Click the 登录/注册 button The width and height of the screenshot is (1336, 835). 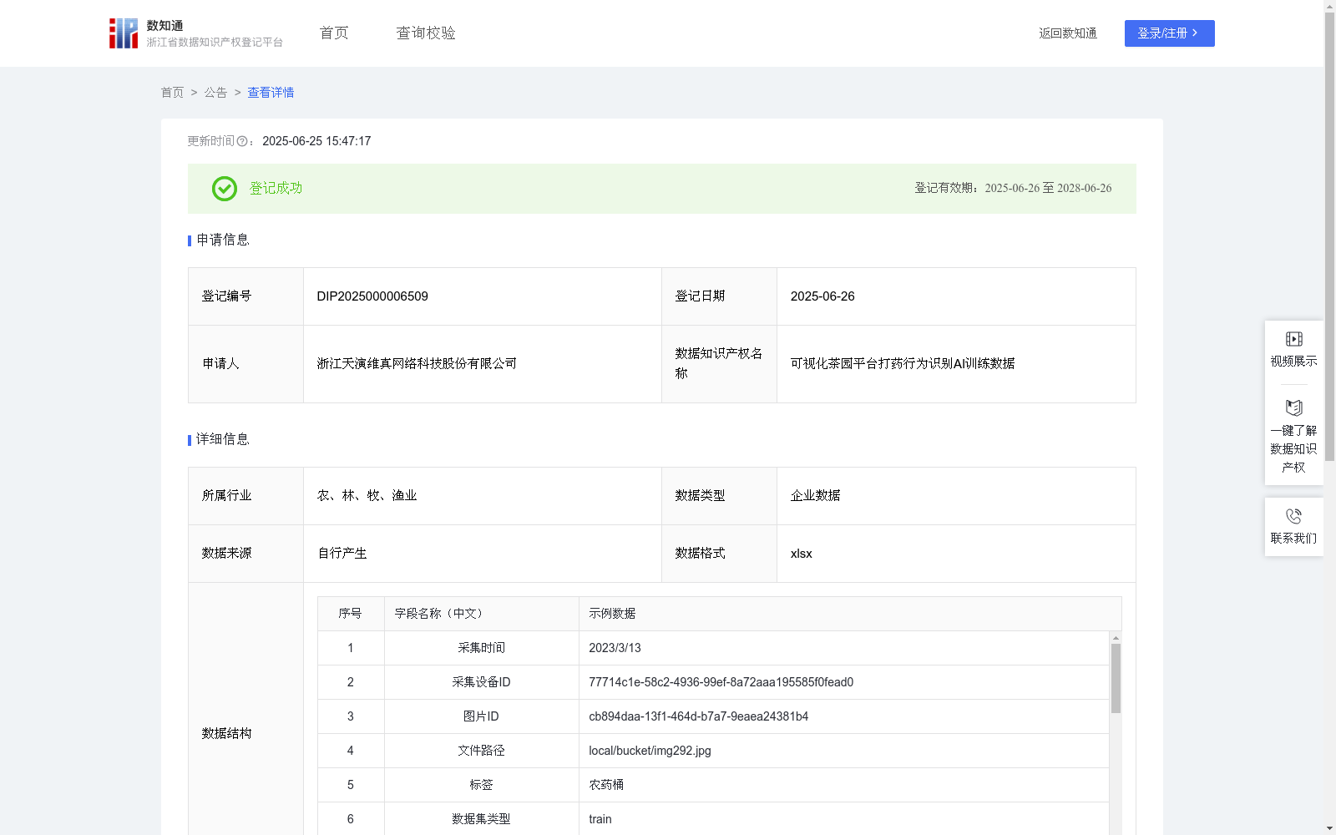click(x=1169, y=33)
